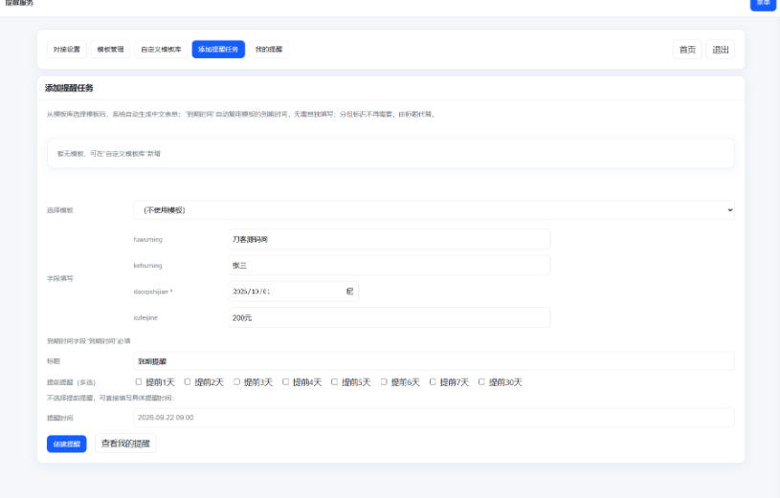Click the 首页 button
The height and width of the screenshot is (498, 780).
(687, 49)
